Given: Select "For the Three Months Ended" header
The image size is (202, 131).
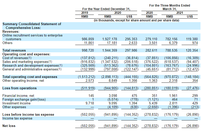Looking at the screenshot, I should coord(170,5).
